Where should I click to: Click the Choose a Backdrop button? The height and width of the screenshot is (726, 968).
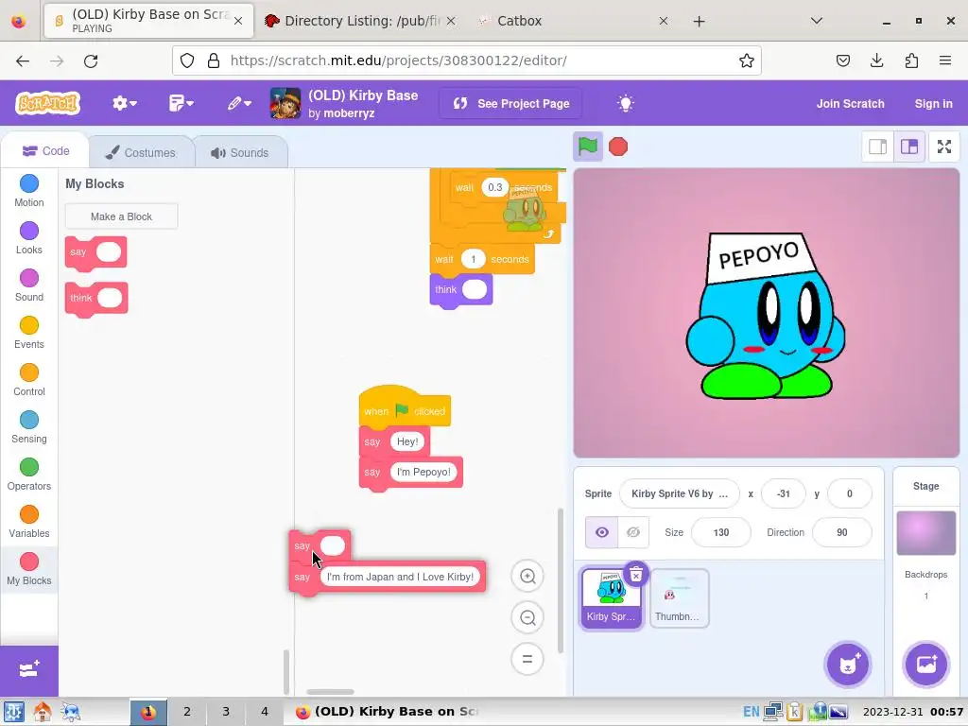tap(925, 665)
